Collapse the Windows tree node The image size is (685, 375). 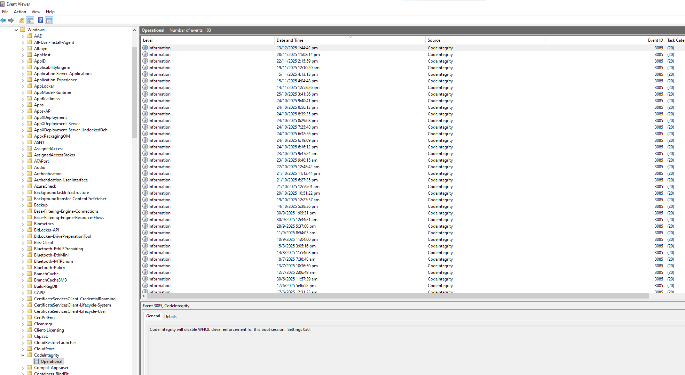click(16, 30)
